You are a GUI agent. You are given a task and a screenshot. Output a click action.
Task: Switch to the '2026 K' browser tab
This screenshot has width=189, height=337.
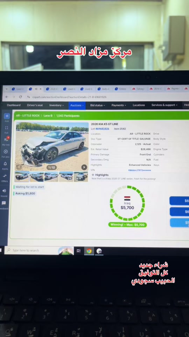(x=51, y=89)
